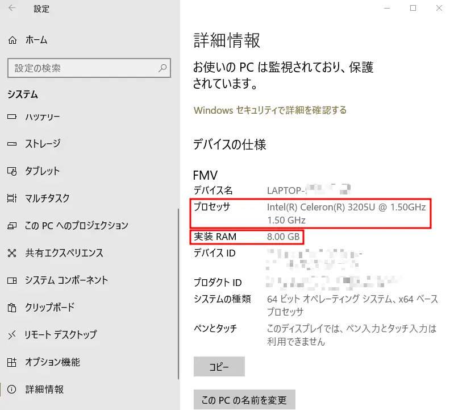This screenshot has width=450, height=410.
Task: Click the ストレージ drive icon
Action: point(12,144)
